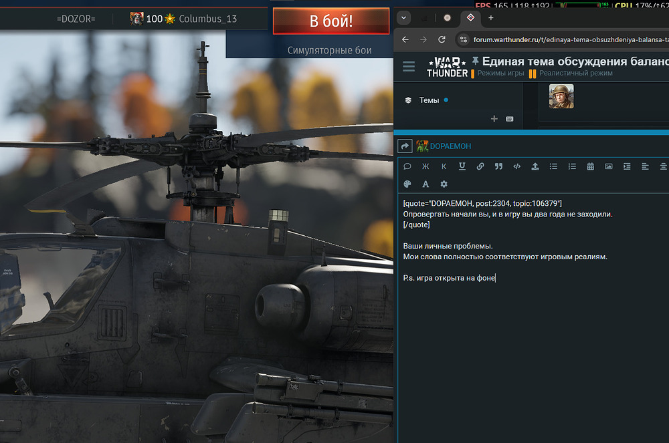Insert a blockquote
669x443 pixels.
click(498, 166)
